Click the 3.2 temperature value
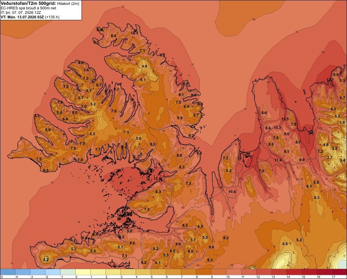Viewport: 347px width, 279px height. pyautogui.click(x=335, y=148)
